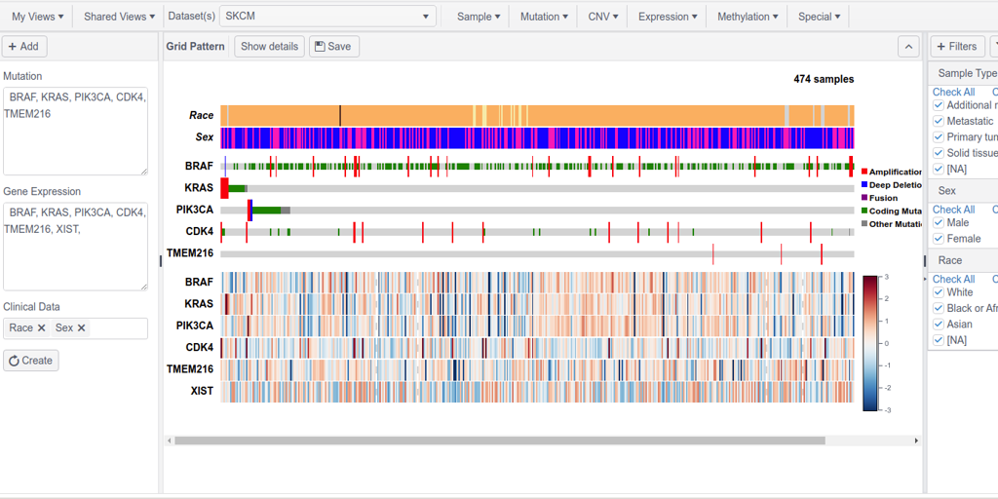Click the left panel splitter handle
This screenshot has width=998, height=499.
161,261
